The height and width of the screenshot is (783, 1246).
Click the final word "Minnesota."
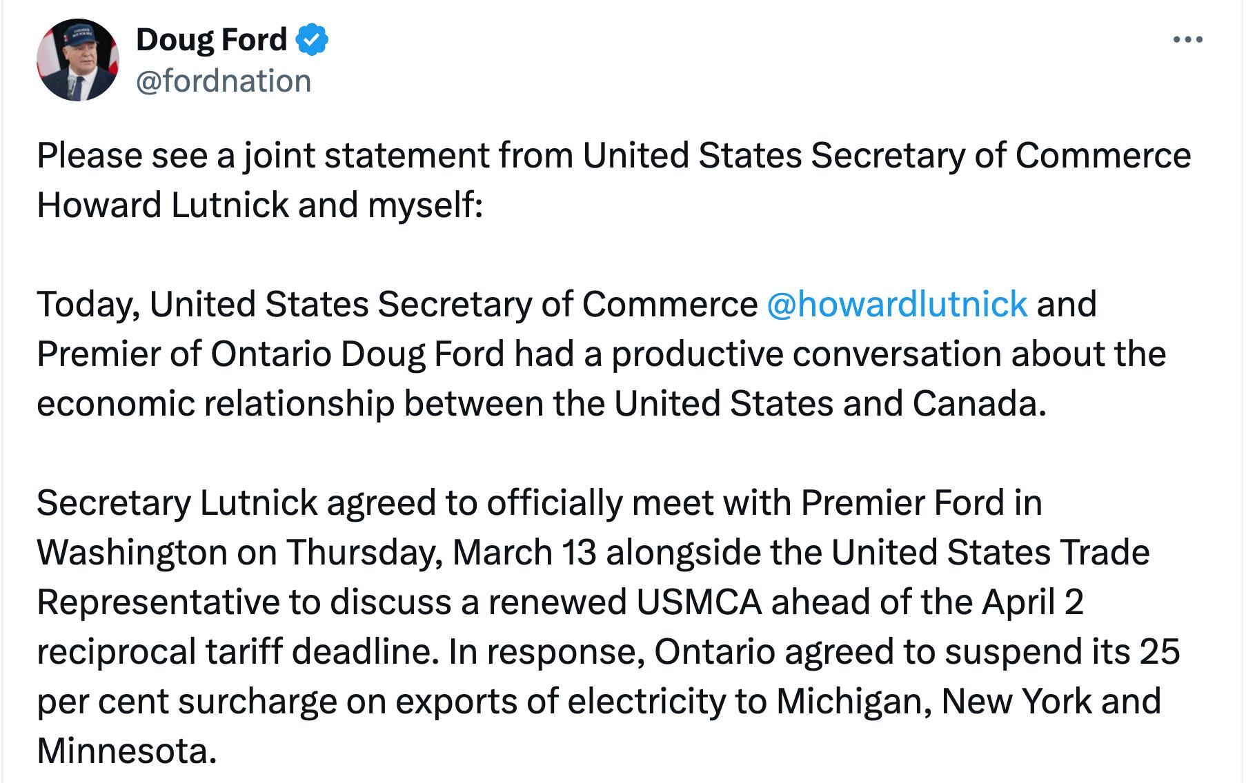click(x=126, y=751)
